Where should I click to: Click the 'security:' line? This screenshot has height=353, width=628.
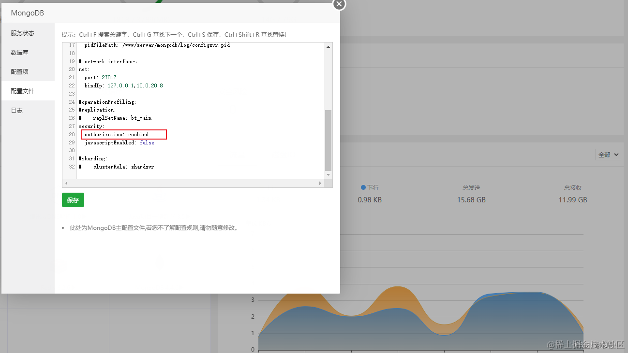[91, 126]
